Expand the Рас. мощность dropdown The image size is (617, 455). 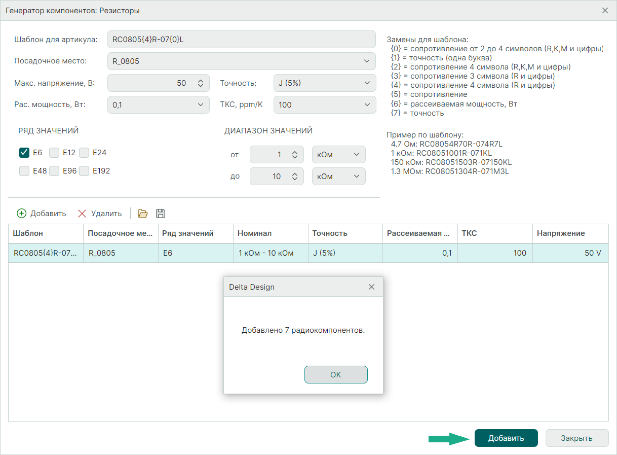[x=158, y=105]
